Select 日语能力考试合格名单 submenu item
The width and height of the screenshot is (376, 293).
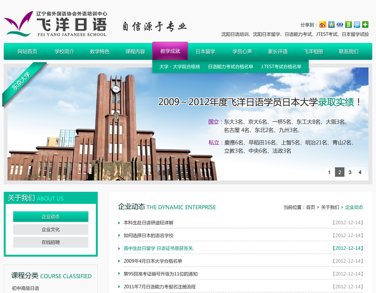click(x=231, y=67)
